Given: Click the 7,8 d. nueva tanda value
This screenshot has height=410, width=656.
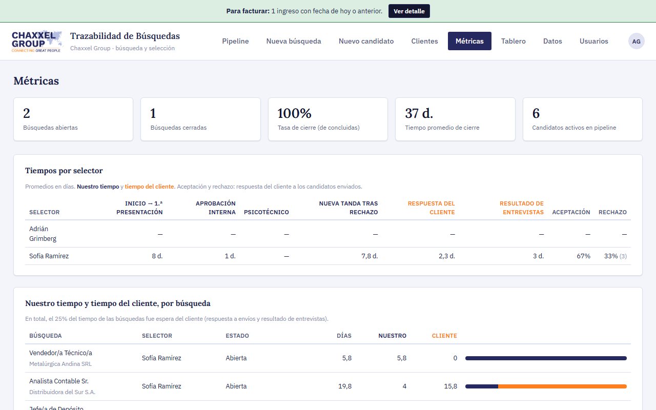Looking at the screenshot, I should [370, 256].
